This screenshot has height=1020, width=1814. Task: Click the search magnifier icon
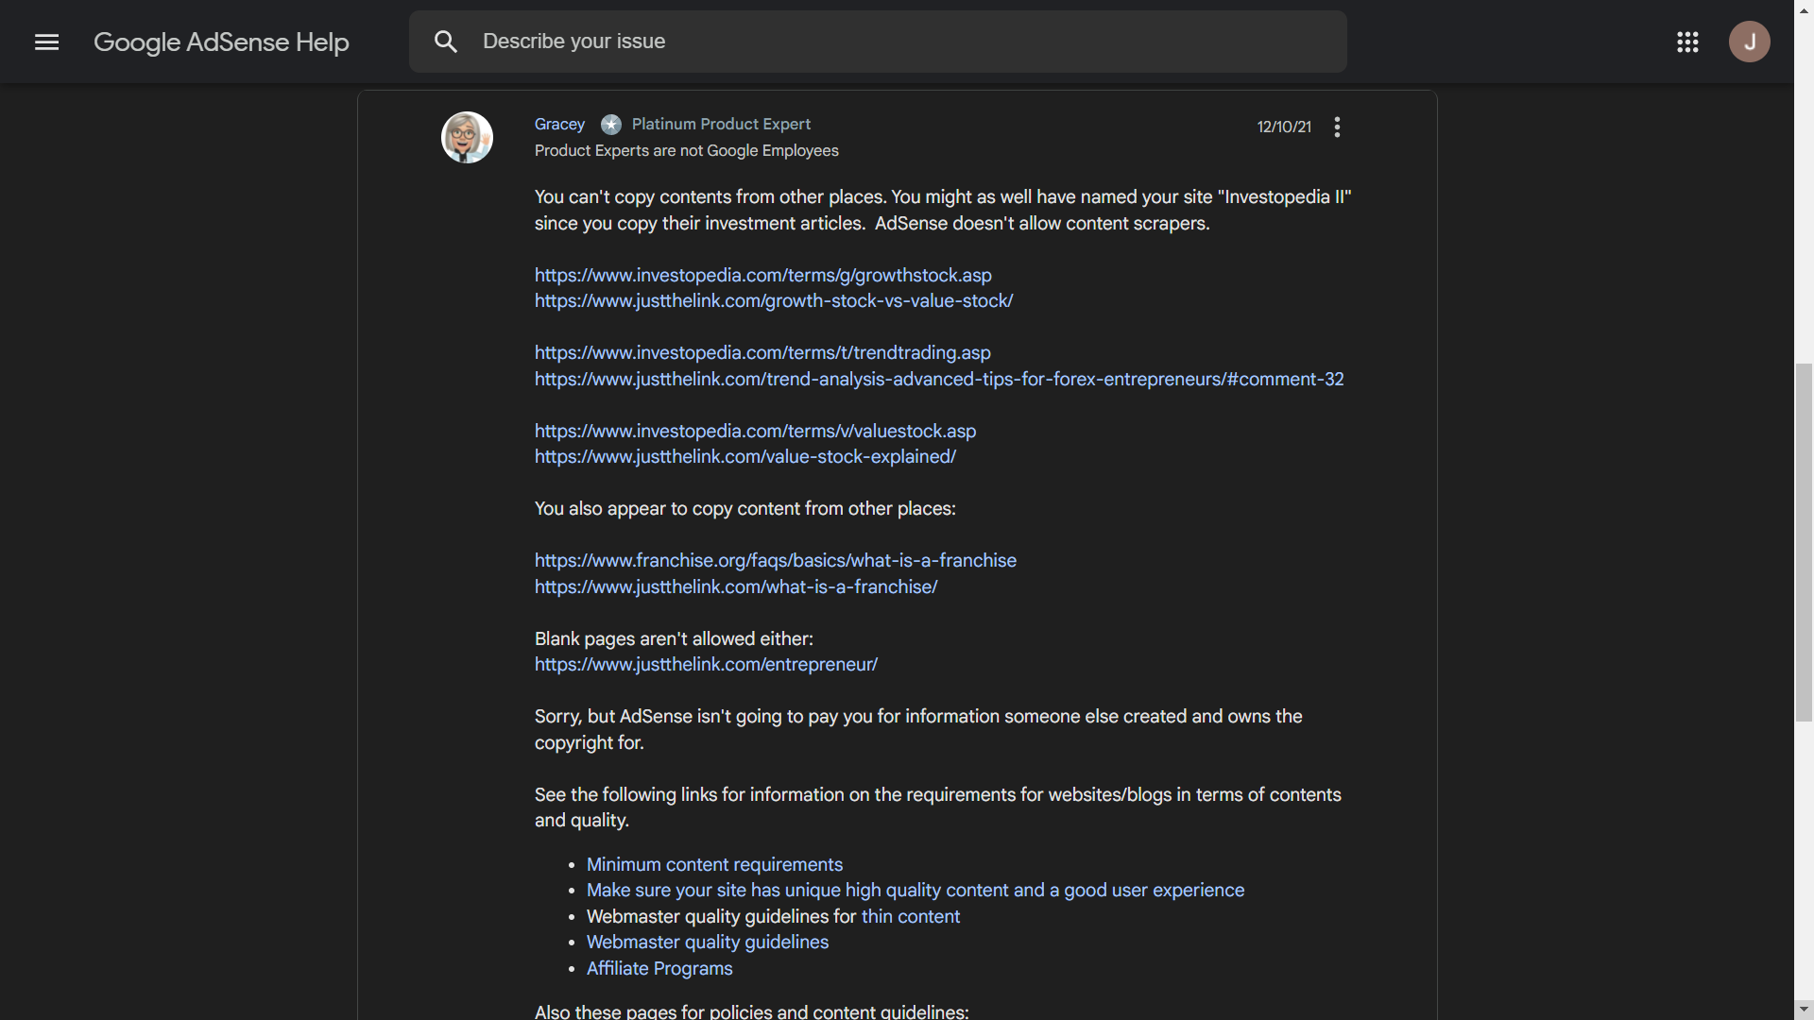pyautogui.click(x=446, y=42)
